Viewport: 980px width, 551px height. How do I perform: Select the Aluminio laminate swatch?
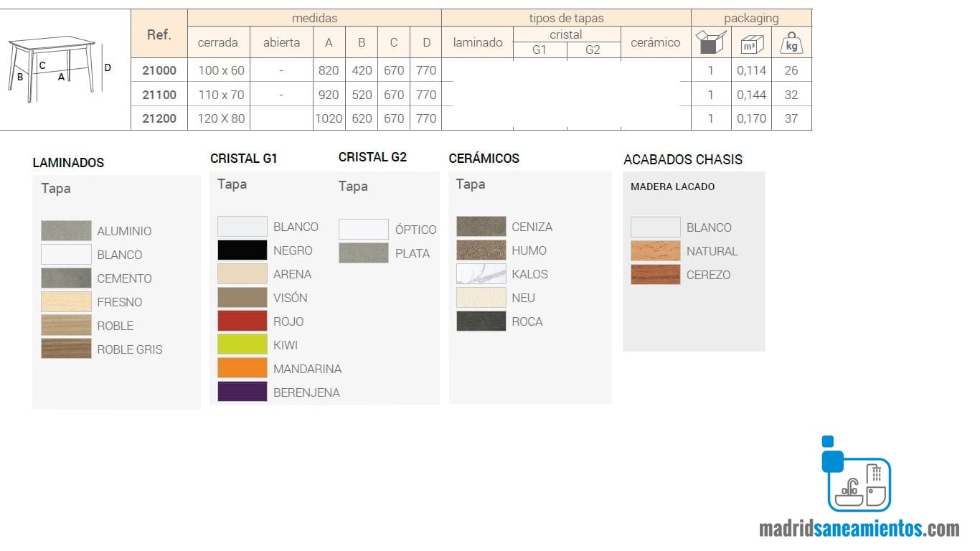66,231
